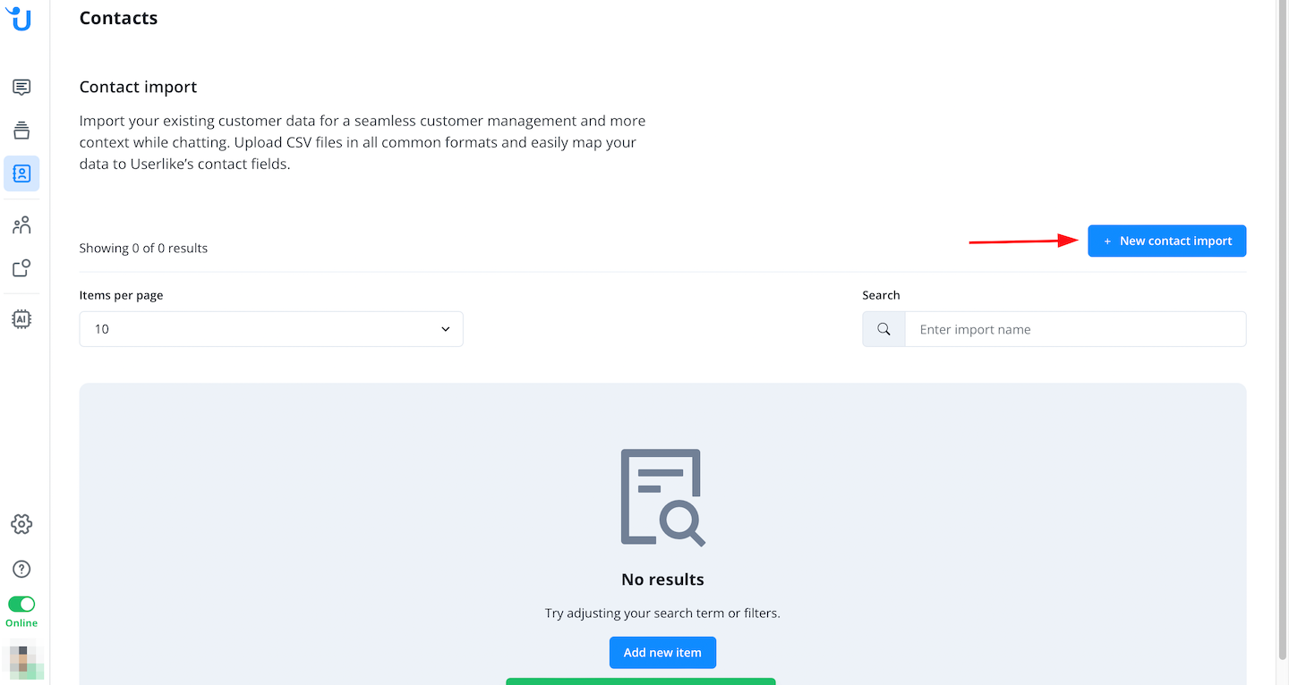This screenshot has height=685, width=1289.
Task: Click the green button below Add new item
Action: click(x=640, y=681)
